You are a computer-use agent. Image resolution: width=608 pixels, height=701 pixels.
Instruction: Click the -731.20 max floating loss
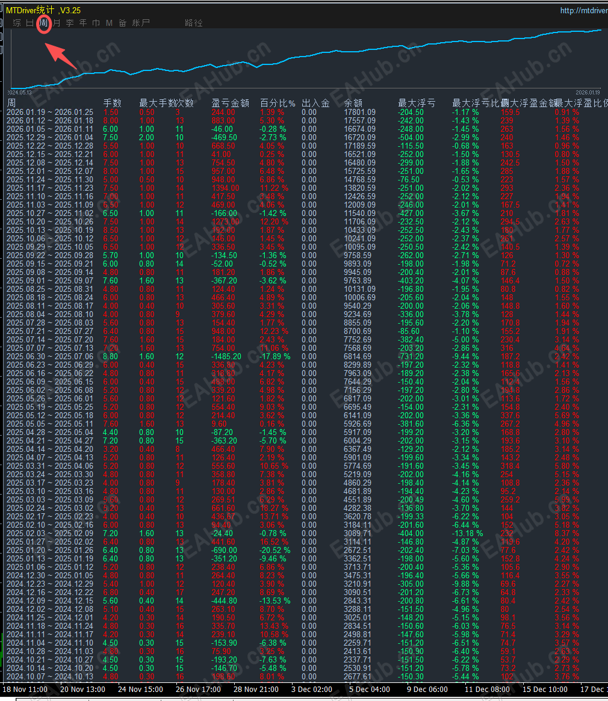[411, 356]
